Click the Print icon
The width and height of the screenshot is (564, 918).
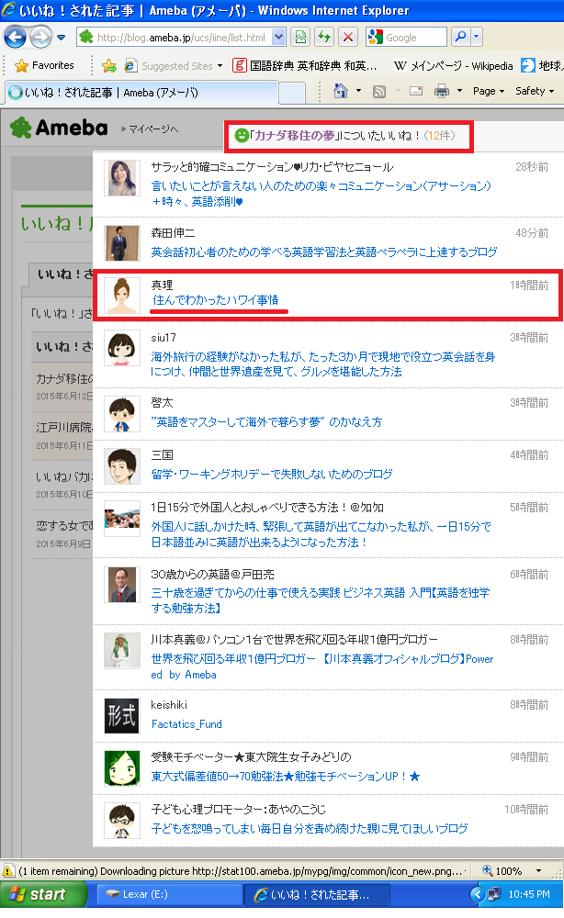pos(442,91)
